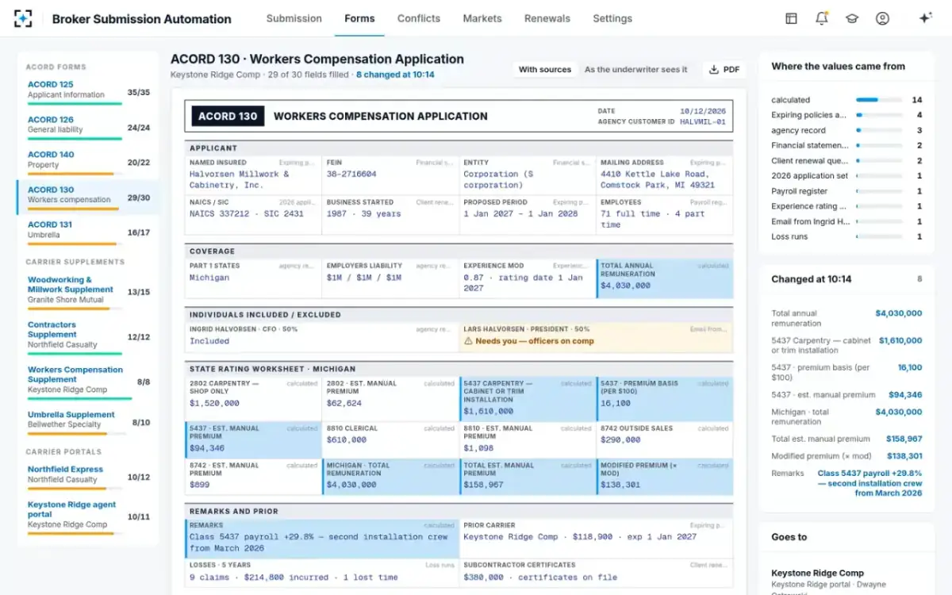Click Employers Liability $1M / $1M / $1M
The height and width of the screenshot is (595, 952).
pyautogui.click(x=390, y=278)
